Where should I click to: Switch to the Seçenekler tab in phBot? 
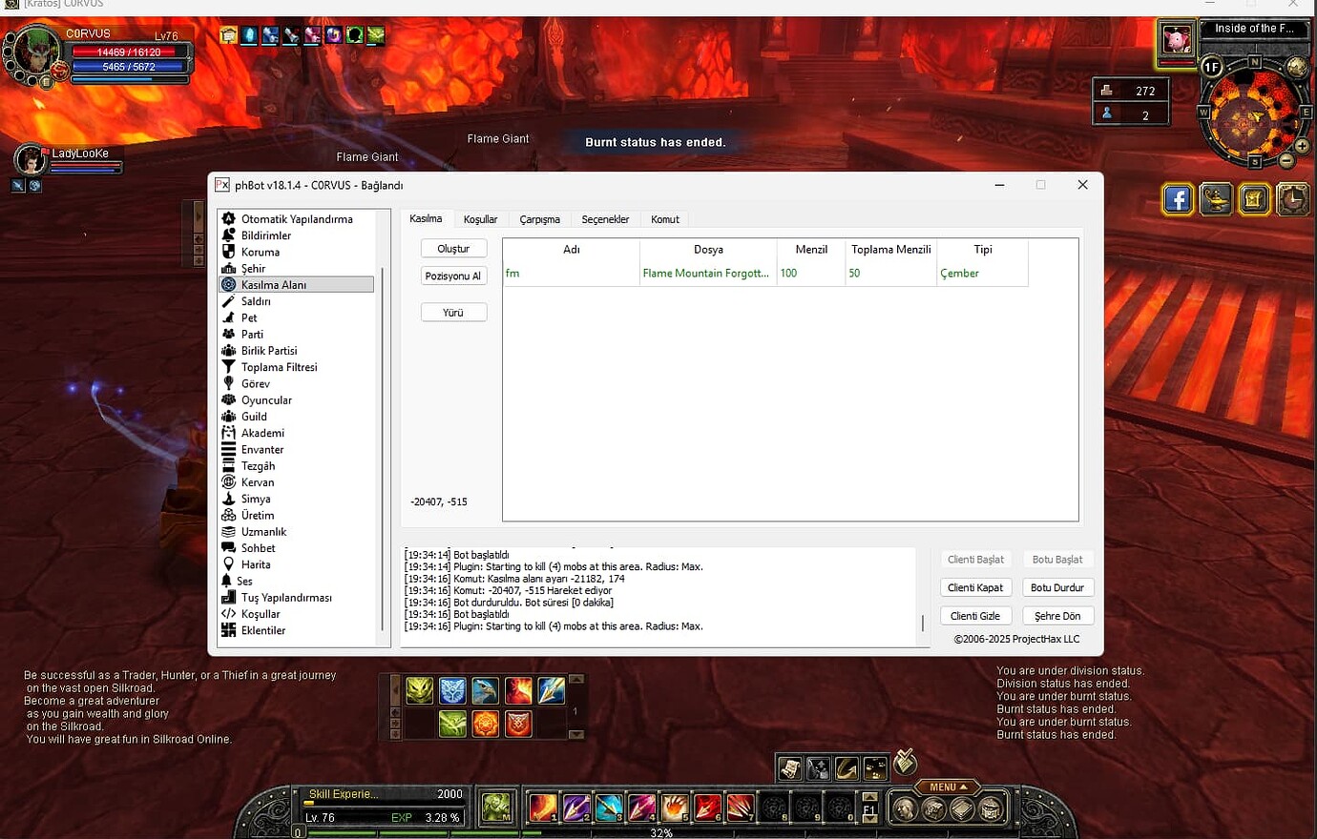(x=605, y=218)
